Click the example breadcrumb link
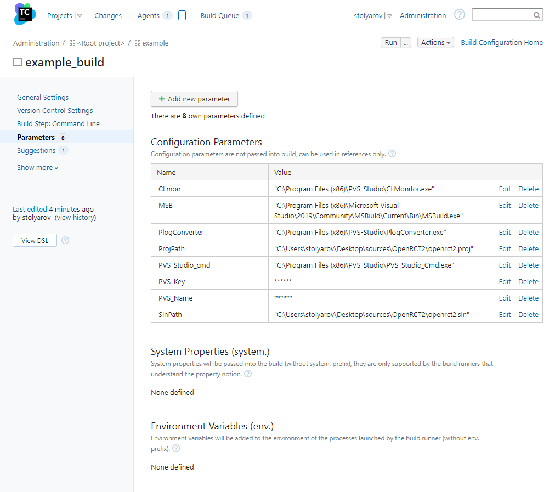The width and height of the screenshot is (555, 492). point(155,43)
